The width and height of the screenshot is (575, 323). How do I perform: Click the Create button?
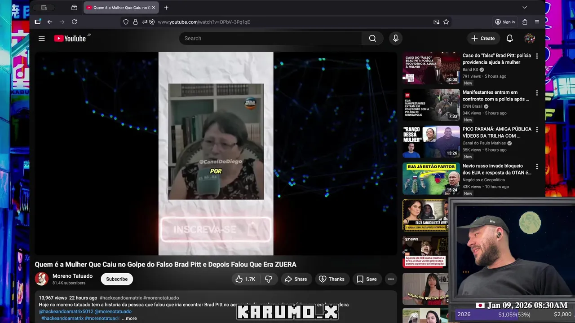pos(483,39)
